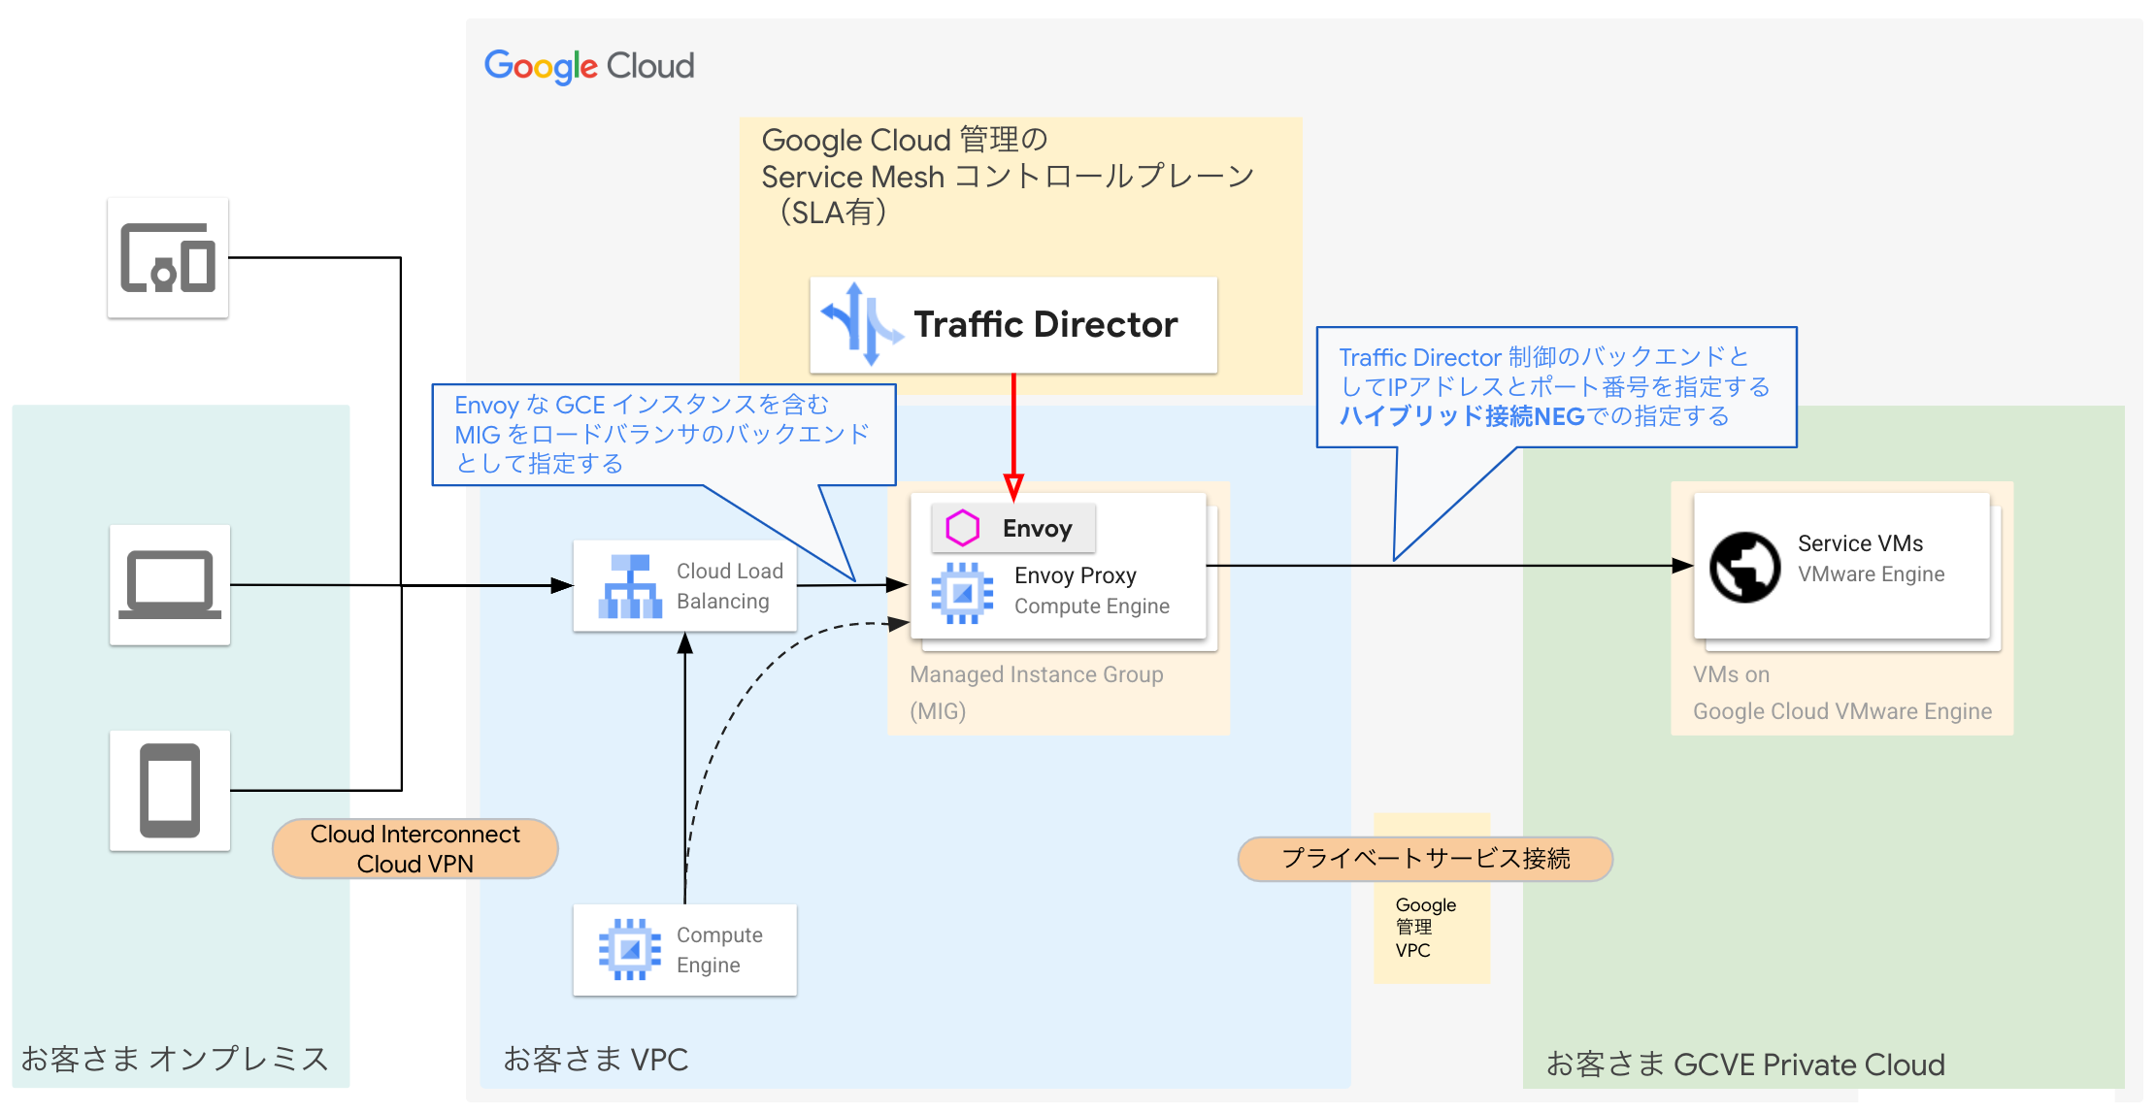Click the Traffic Director arrows icon
This screenshot has width=2155, height=1114.
(x=861, y=325)
